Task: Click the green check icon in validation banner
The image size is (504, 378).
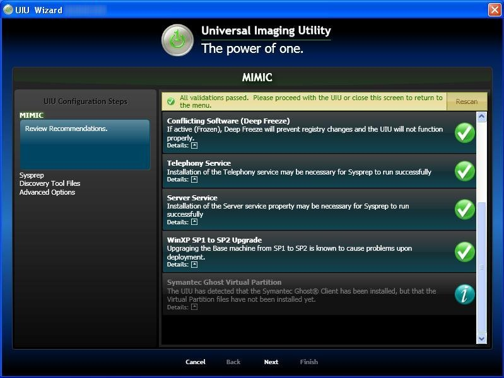Action: 171,101
